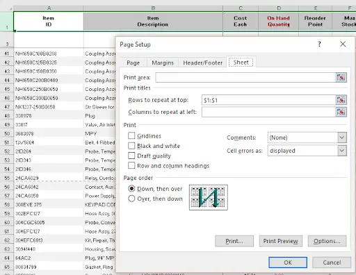Select Over, then down page order
This screenshot has height=275, width=356.
click(x=131, y=199)
